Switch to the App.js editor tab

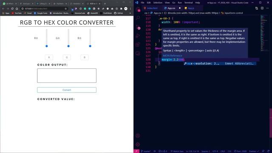190,8
